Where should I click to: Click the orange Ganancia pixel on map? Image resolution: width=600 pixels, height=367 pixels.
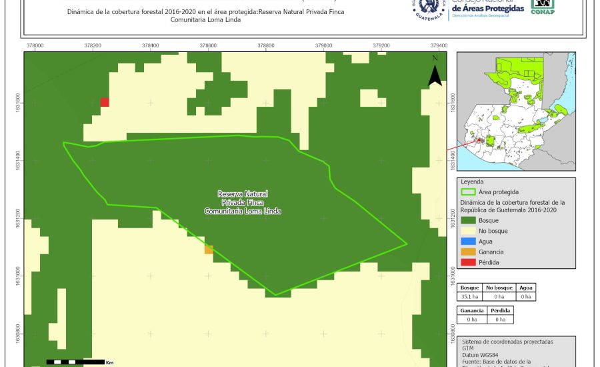point(209,250)
